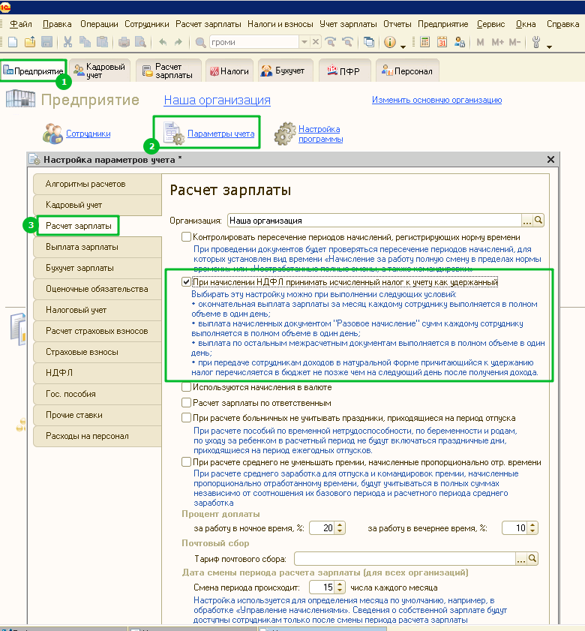Click the wrench tools toolbar icon

(x=536, y=42)
